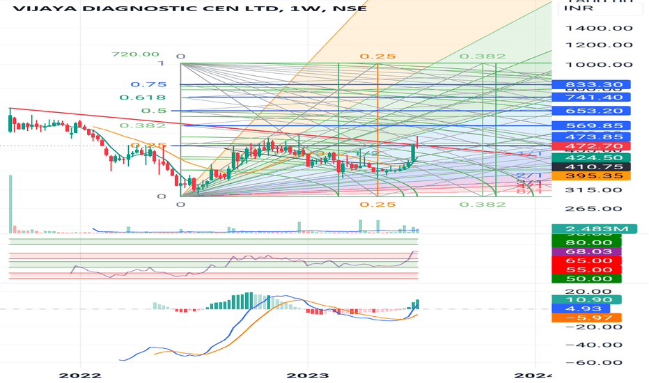Click the red 472.70 last price tag
Screen dimensions: 649x383
591,146
